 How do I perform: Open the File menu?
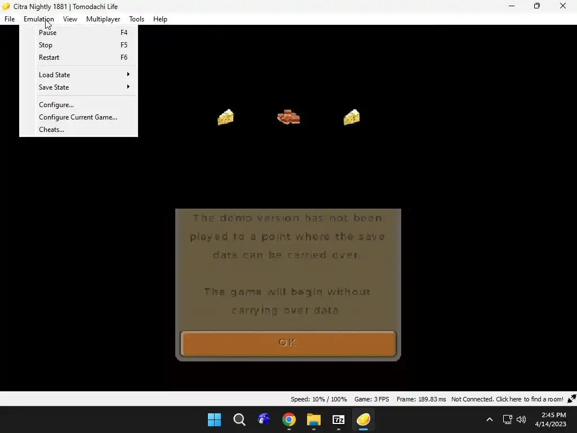pyautogui.click(x=10, y=19)
